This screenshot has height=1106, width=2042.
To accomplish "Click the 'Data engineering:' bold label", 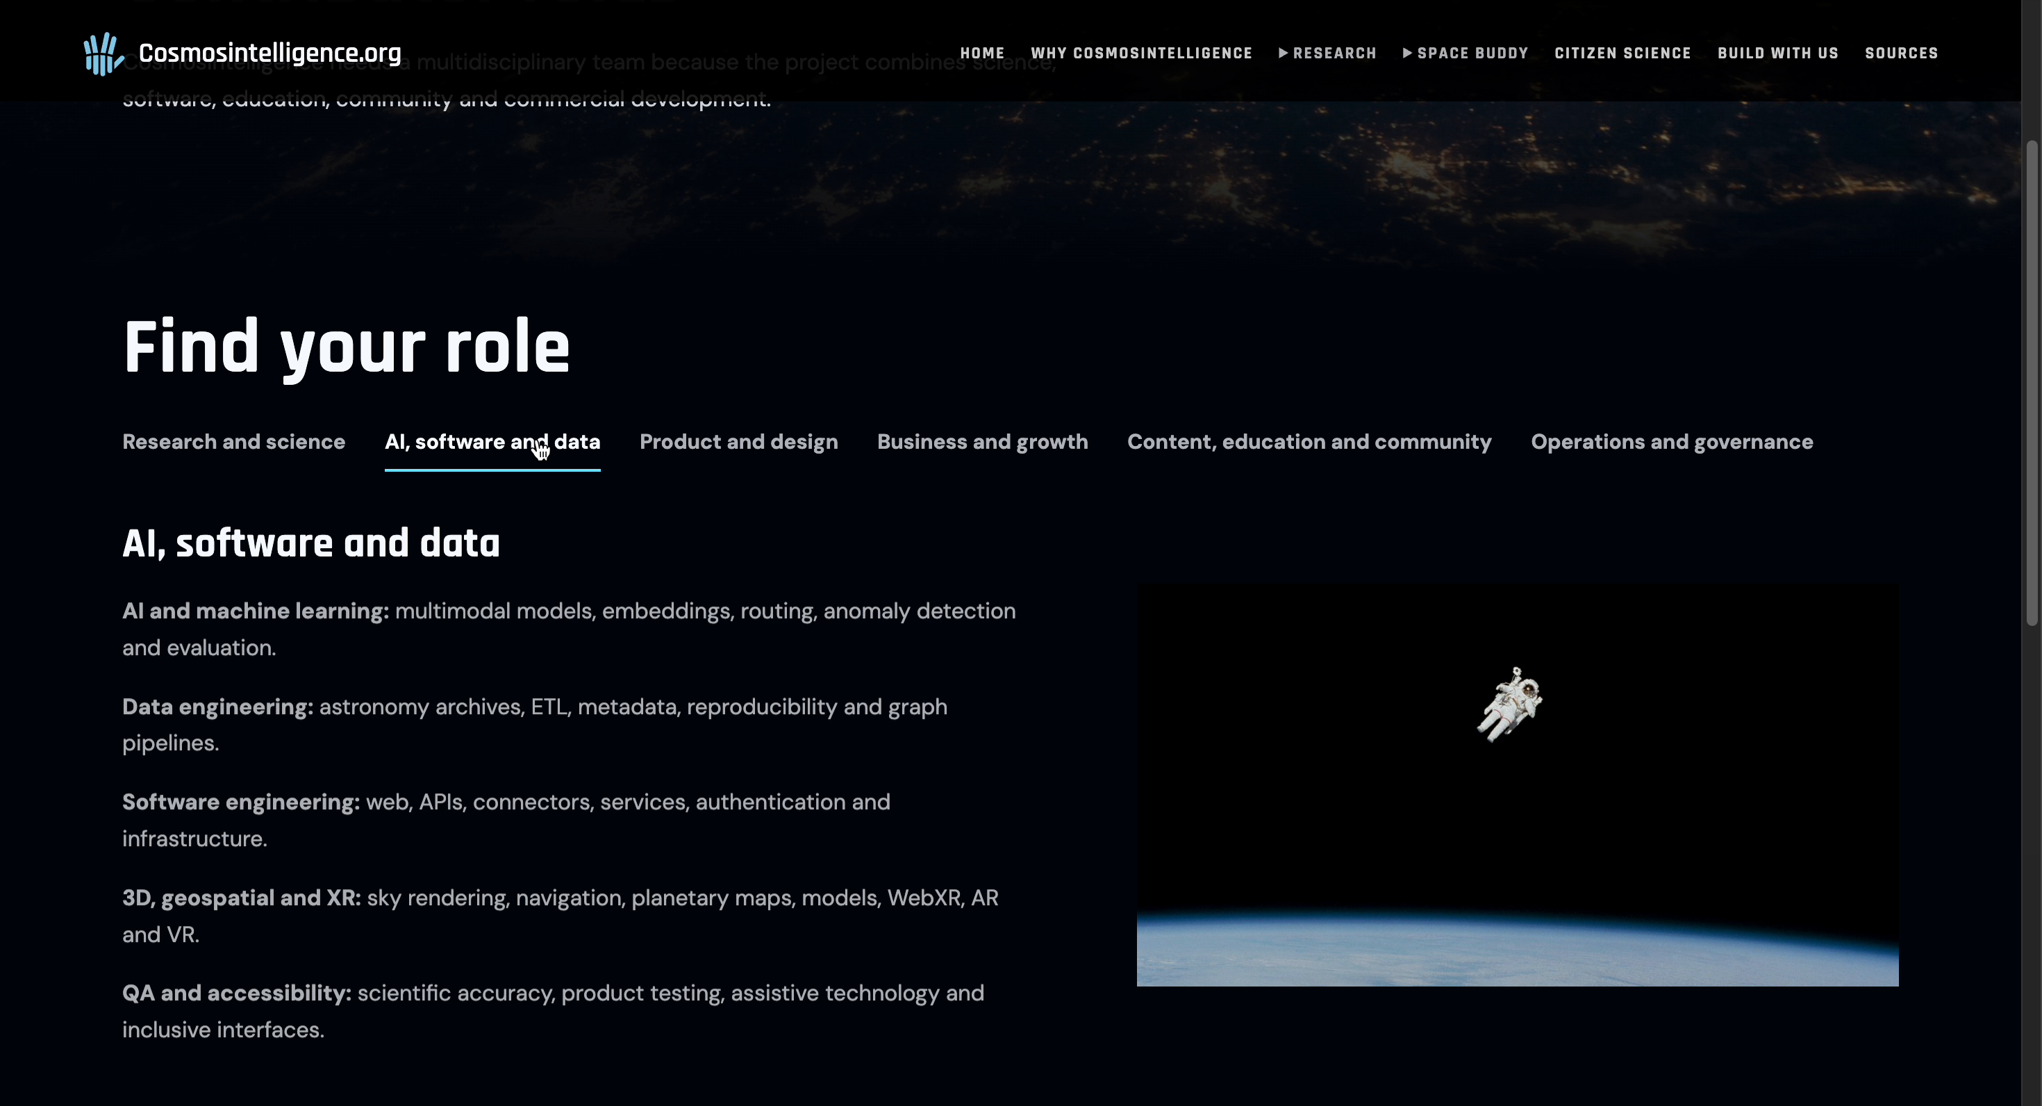I will pyautogui.click(x=218, y=707).
